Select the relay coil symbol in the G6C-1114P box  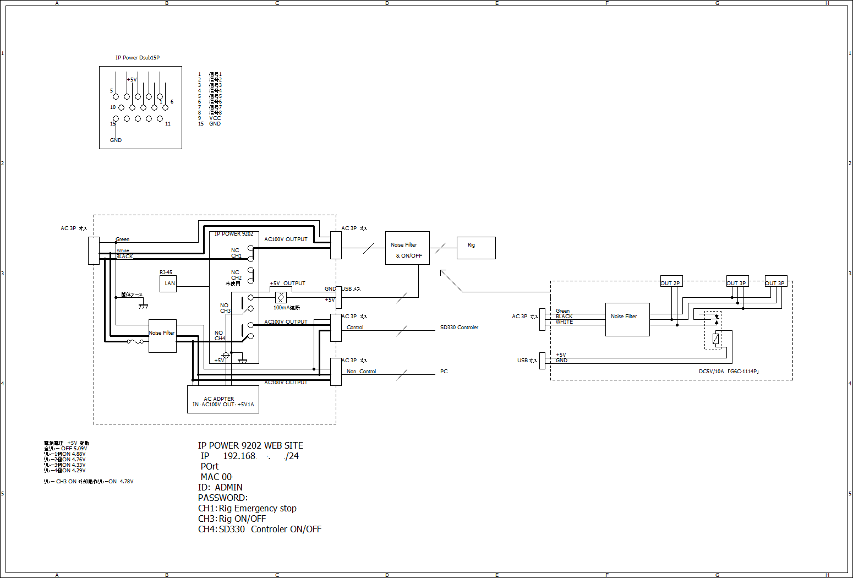[715, 339]
